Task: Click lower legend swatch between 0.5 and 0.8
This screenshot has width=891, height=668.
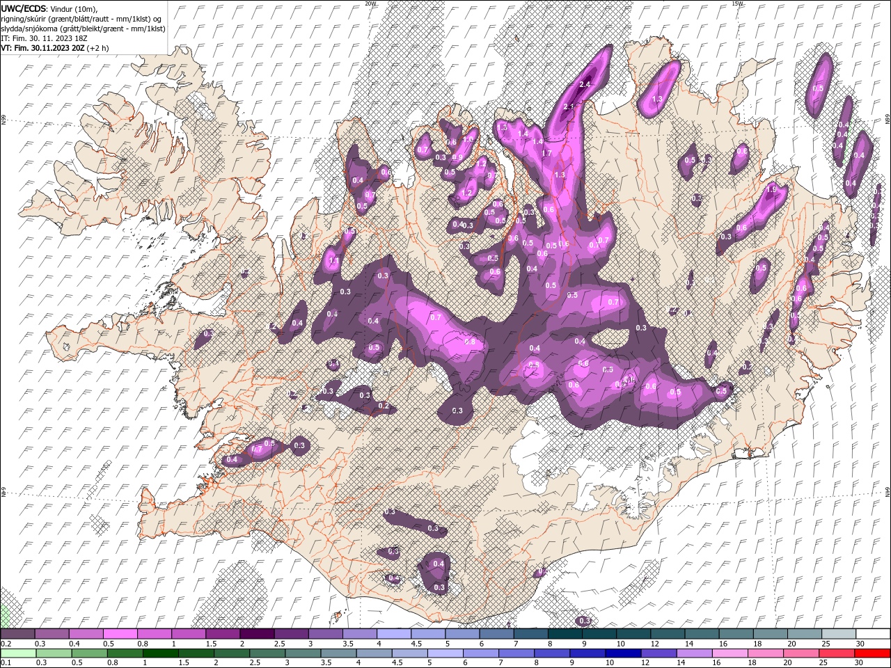Action: pos(89,653)
